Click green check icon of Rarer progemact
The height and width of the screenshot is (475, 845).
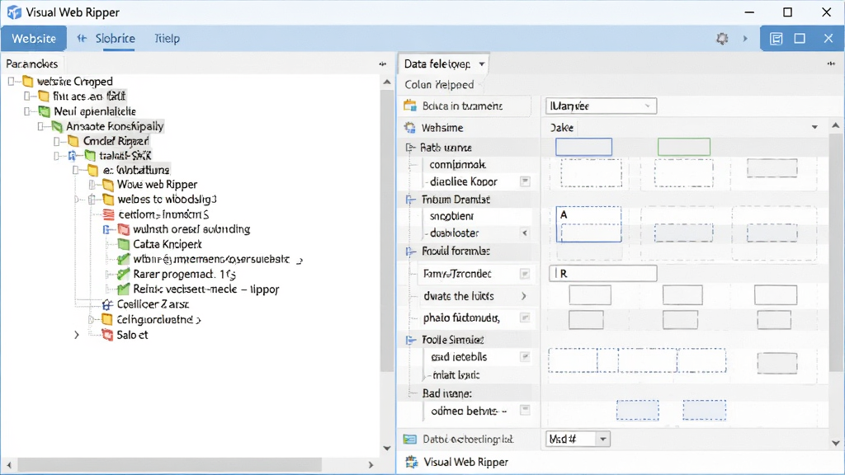pos(124,274)
